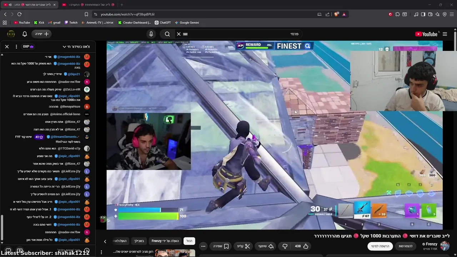
Task: Open more video actions three-dot menu
Action: 203,246
